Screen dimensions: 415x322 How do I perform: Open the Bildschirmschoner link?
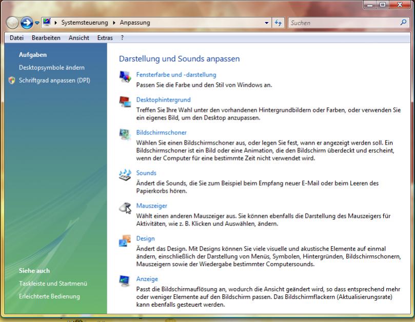point(161,133)
